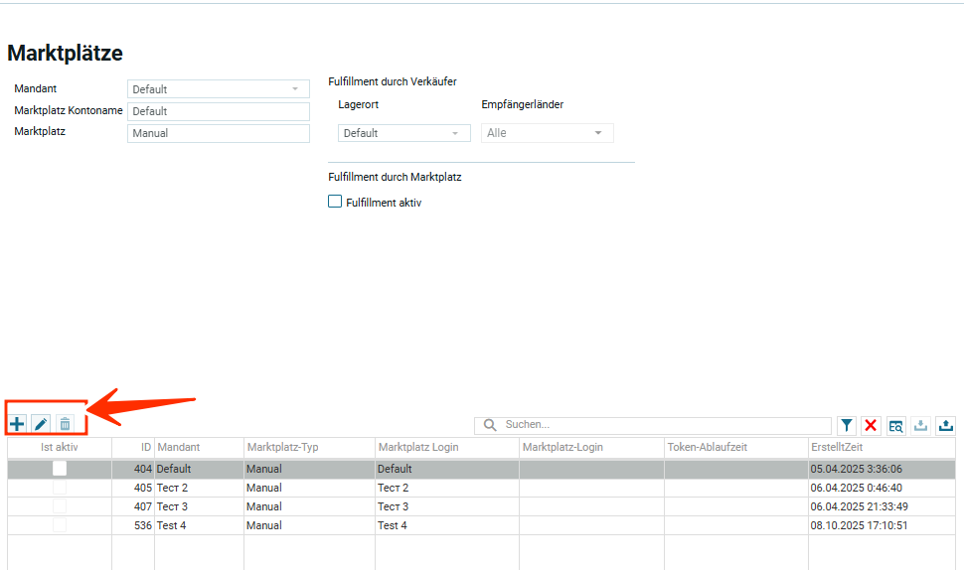Click the upload icon with upward arrow
The height and width of the screenshot is (570, 964).
coord(945,425)
